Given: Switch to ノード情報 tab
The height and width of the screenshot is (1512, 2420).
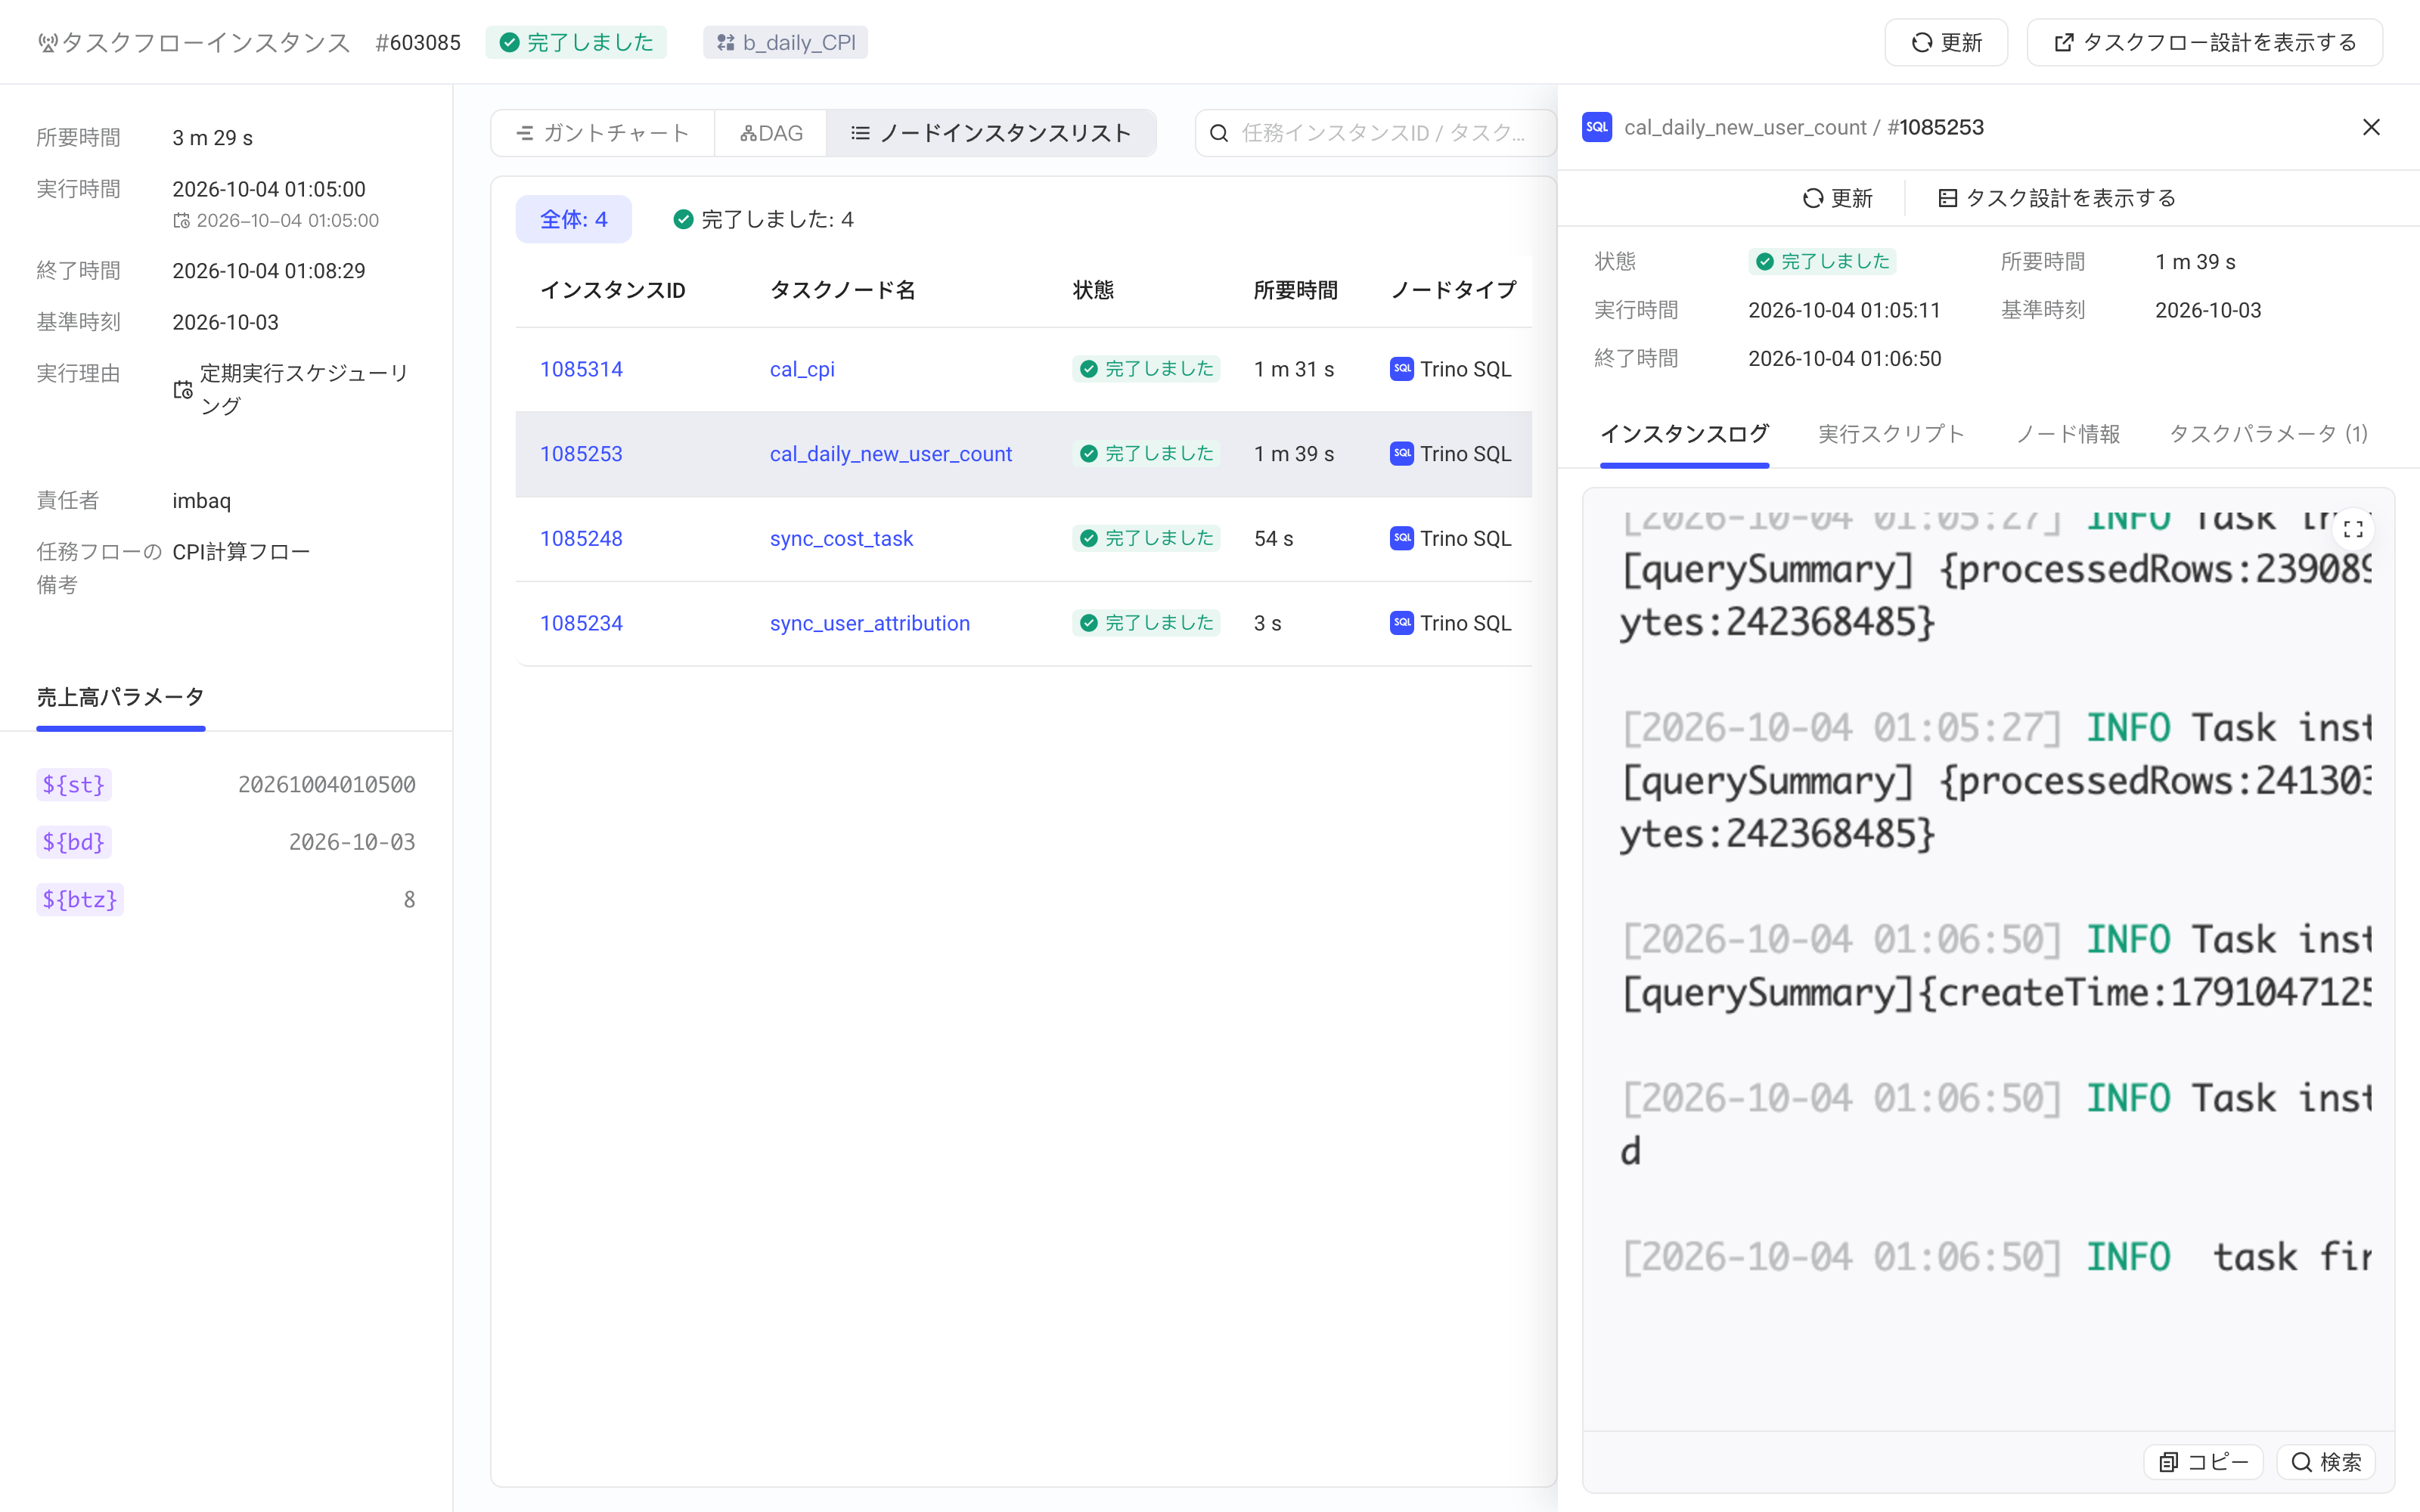Looking at the screenshot, I should 2067,434.
